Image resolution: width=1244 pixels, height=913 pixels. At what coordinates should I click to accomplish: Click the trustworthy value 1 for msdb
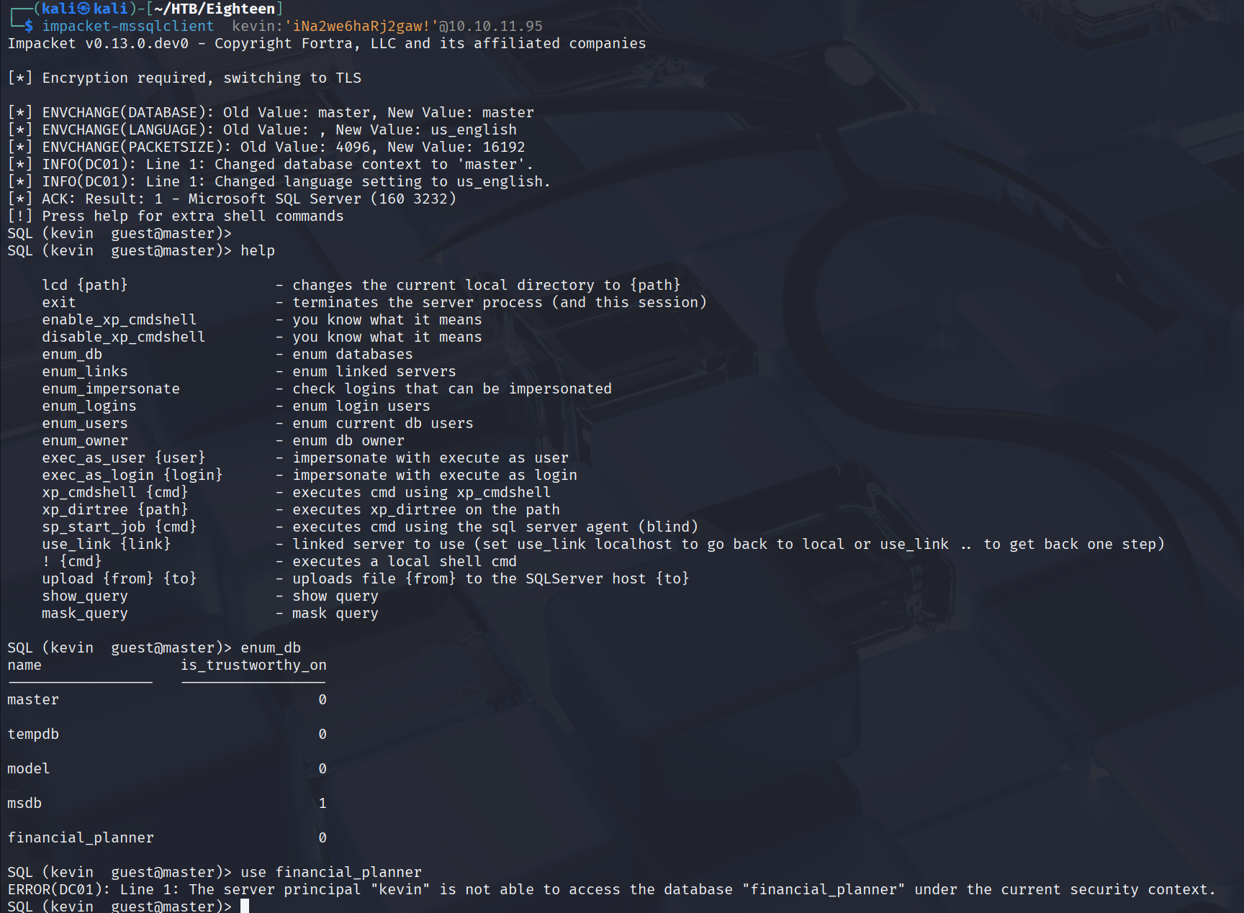pyautogui.click(x=323, y=803)
